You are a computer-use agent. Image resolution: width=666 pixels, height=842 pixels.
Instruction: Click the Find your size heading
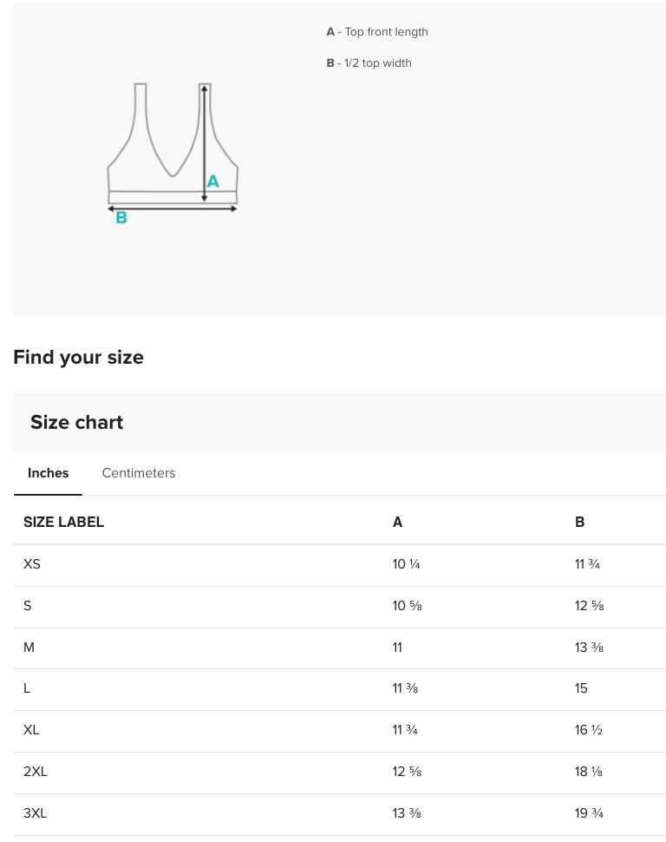coord(78,358)
